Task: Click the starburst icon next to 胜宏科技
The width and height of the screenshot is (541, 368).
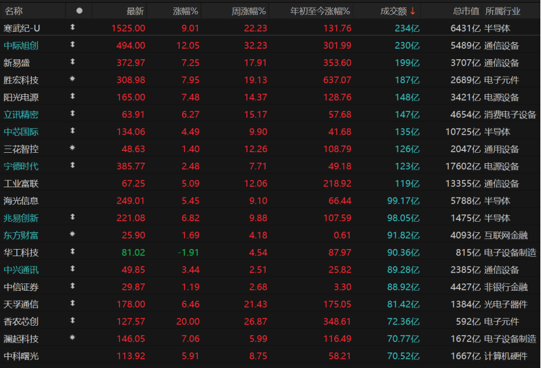Action: [x=72, y=80]
